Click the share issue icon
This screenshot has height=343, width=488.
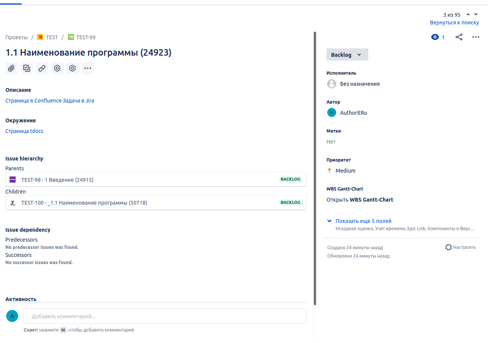pos(459,37)
